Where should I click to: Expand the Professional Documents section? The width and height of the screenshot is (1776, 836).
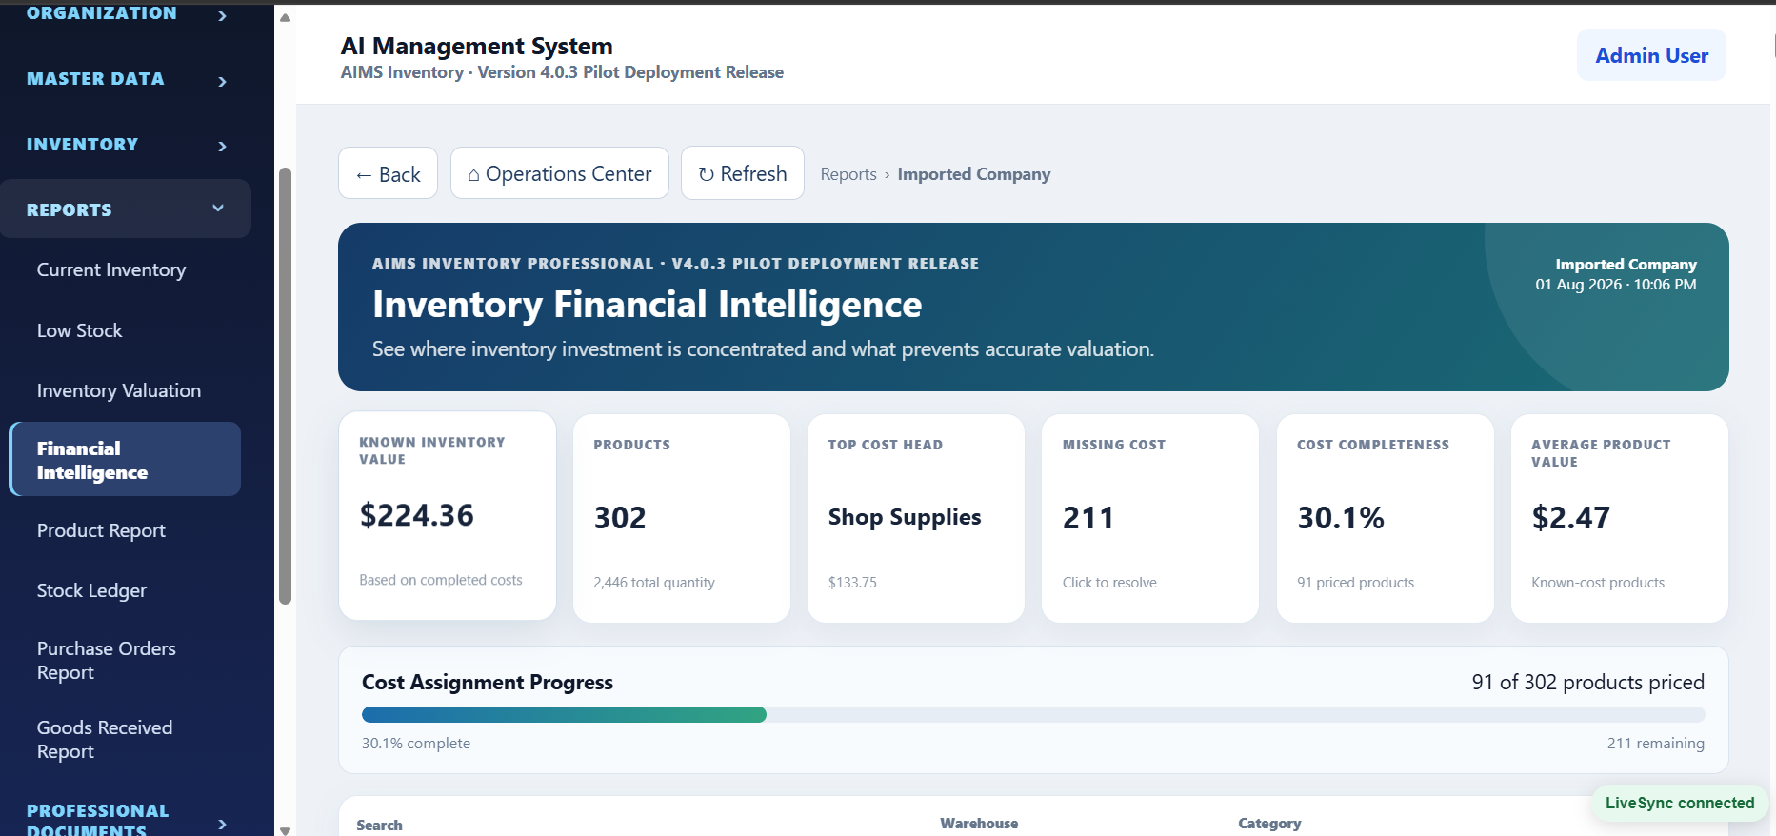click(126, 820)
